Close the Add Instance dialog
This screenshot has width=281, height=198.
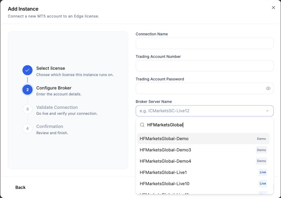273,8
